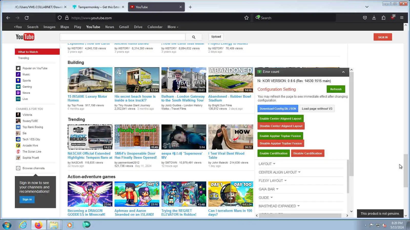Open the Gaming channel icon

coord(18,87)
